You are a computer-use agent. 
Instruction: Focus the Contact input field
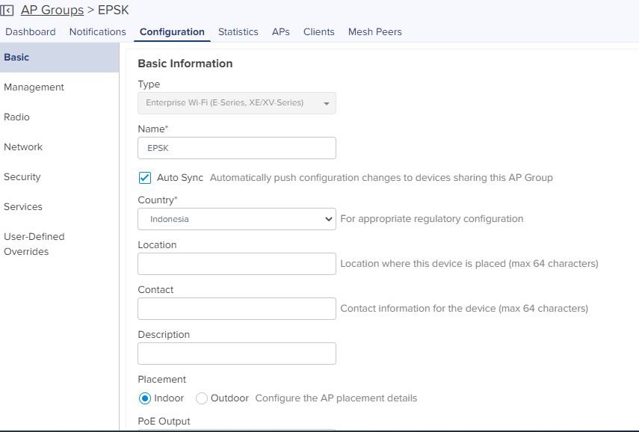237,309
